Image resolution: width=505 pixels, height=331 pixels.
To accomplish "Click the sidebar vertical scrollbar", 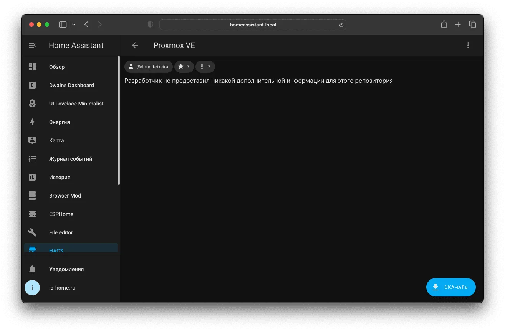I will point(119,120).
